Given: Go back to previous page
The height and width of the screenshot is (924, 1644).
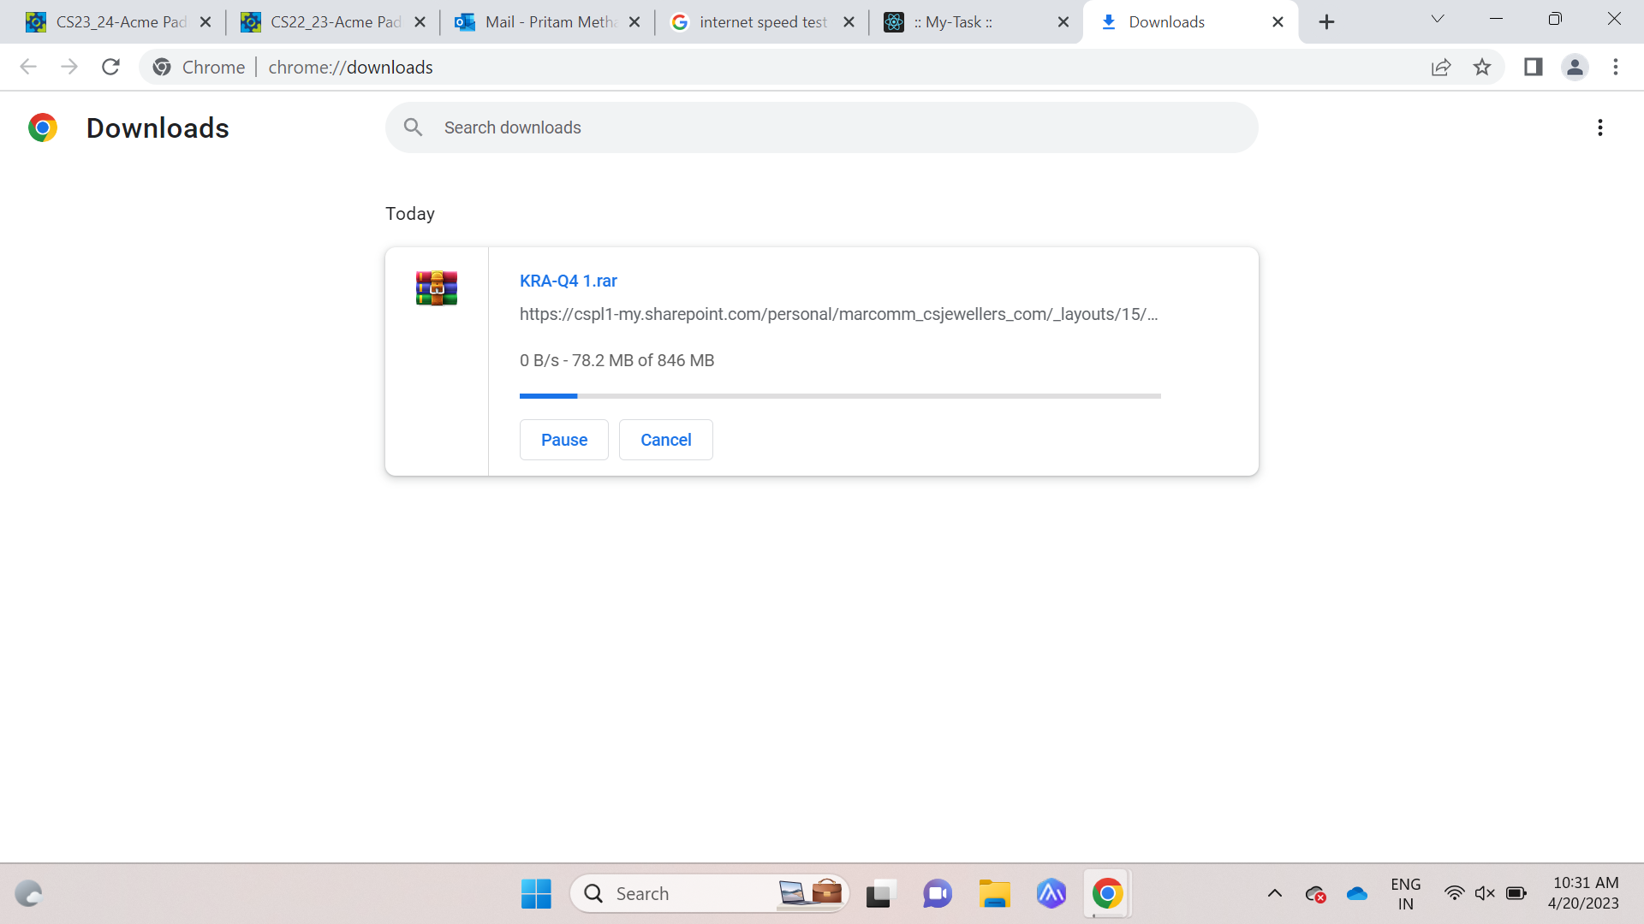Looking at the screenshot, I should [28, 67].
